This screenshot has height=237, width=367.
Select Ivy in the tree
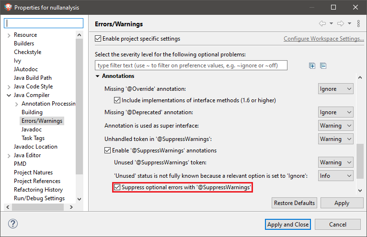18,61
